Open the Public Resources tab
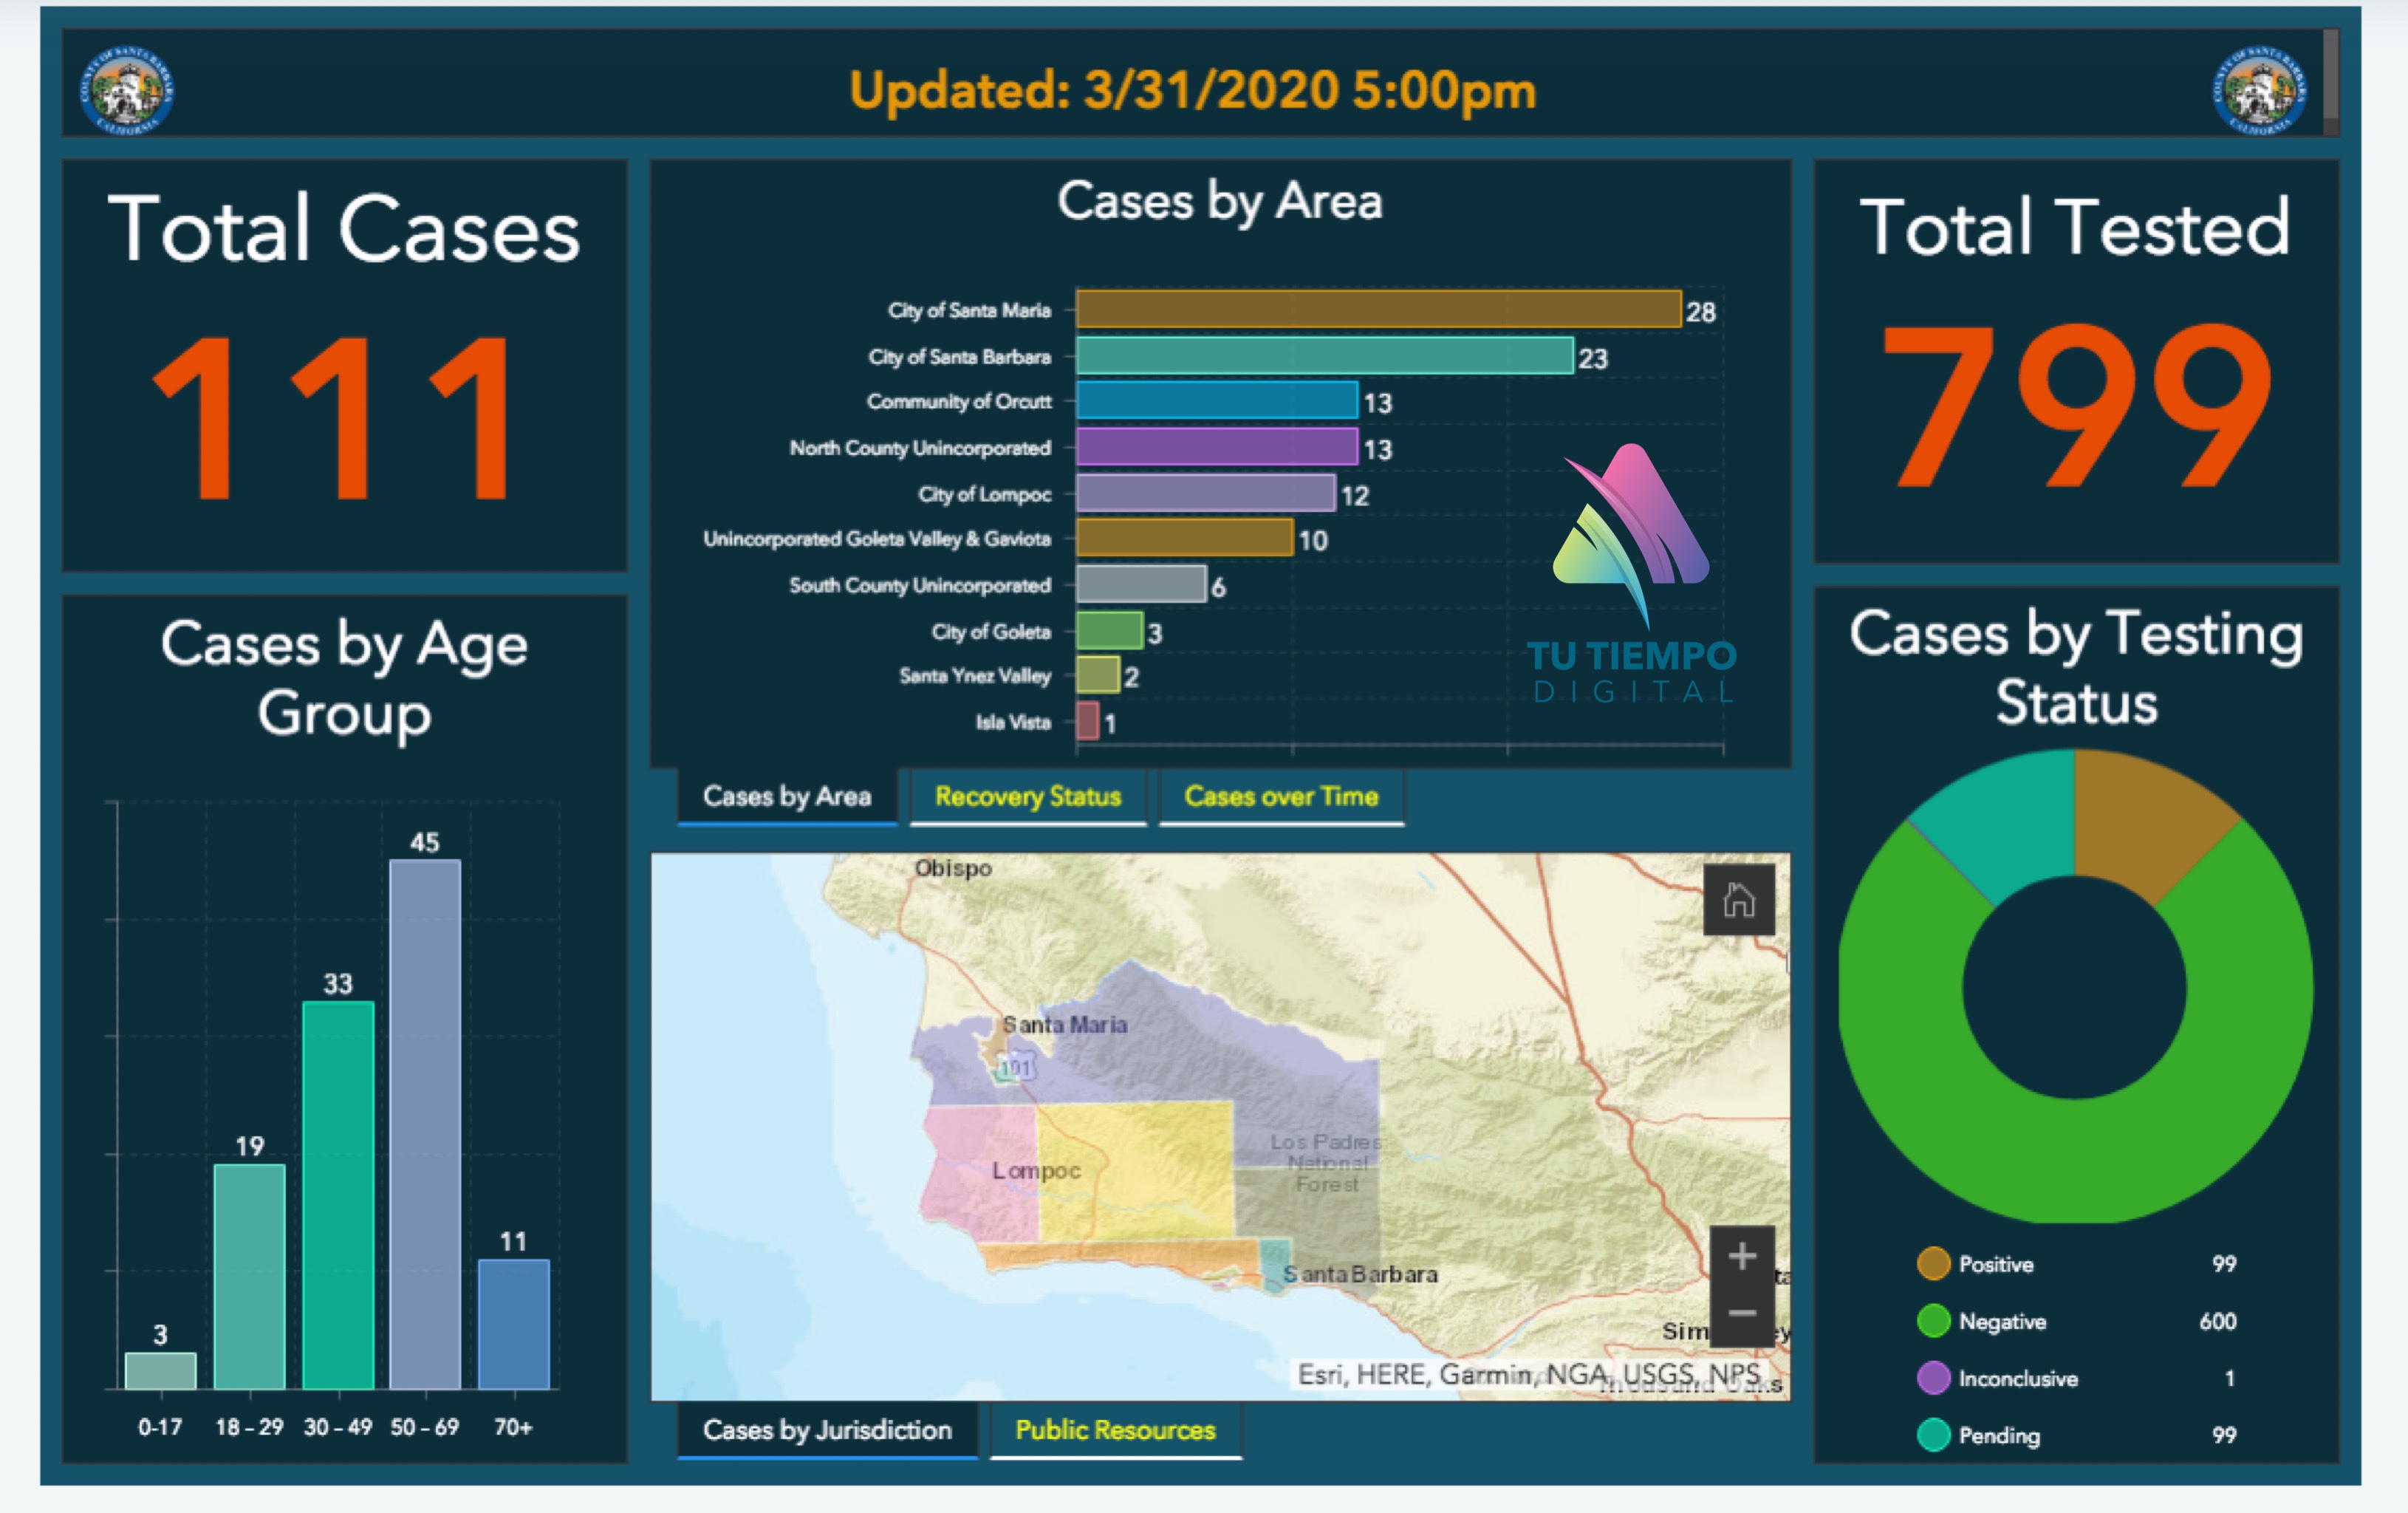 tap(1114, 1430)
